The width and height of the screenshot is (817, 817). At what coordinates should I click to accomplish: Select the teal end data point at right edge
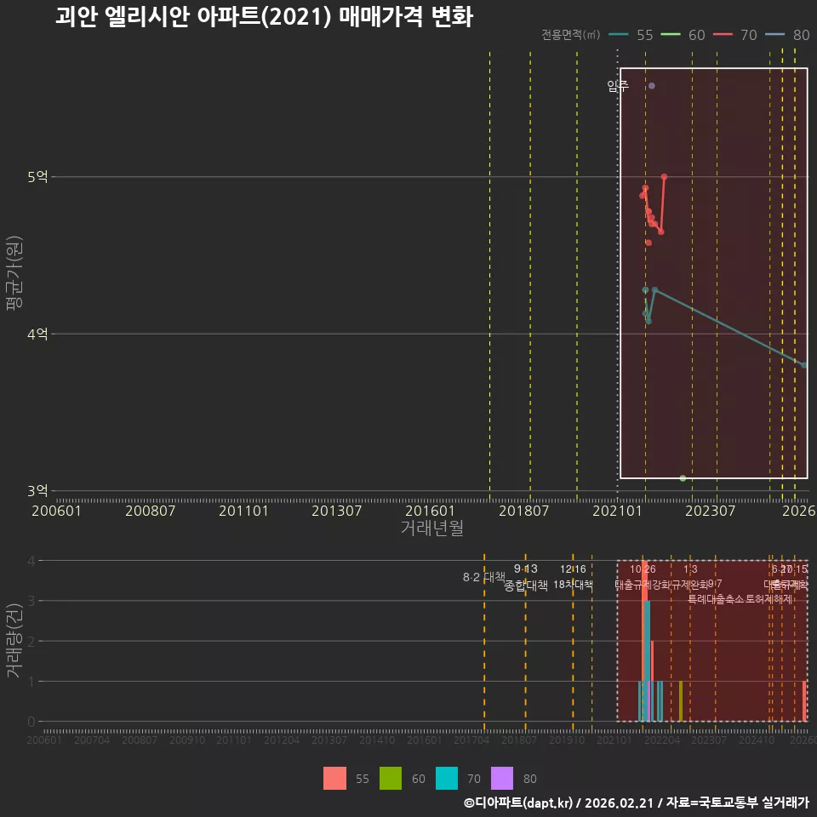point(804,365)
